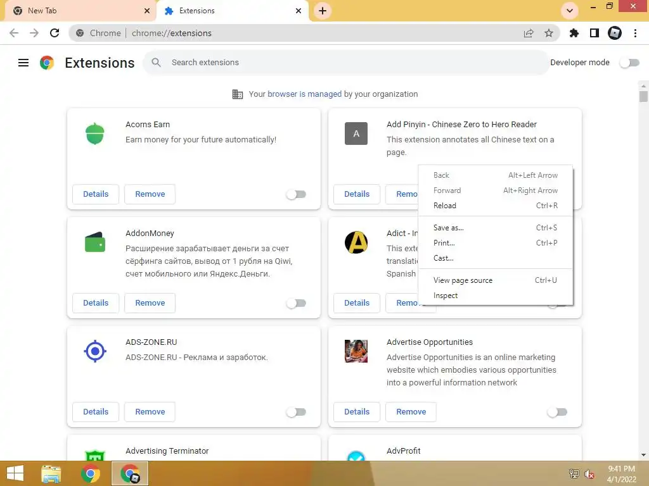Open Details for AddonMoney
Screen dimensions: 649x486
(96, 303)
